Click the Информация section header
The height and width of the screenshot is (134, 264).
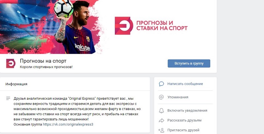(x=16, y=84)
